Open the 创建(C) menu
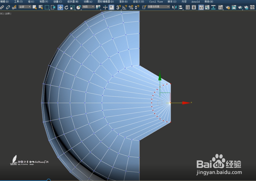Viewport: 256px width, 181px height. coord(58,2)
